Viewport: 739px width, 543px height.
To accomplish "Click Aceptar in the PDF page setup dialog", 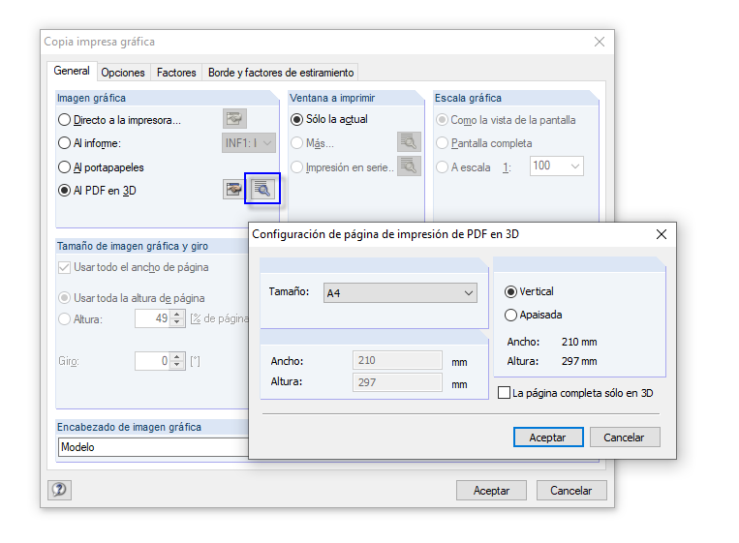I will pos(548,437).
